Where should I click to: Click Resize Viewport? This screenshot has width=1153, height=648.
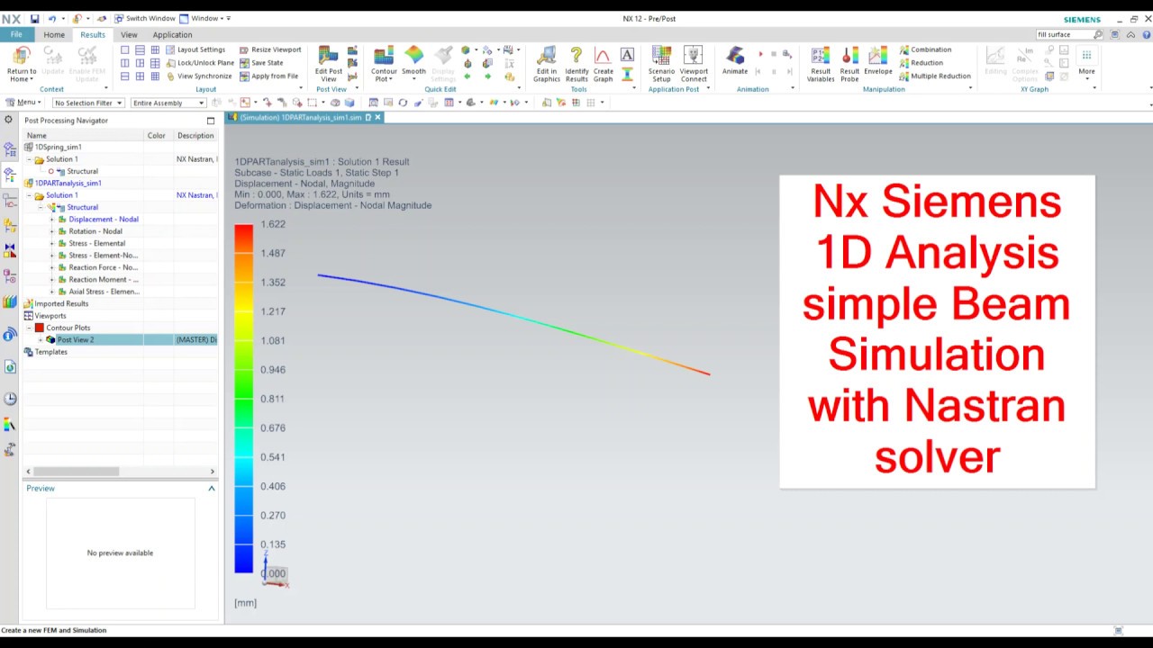pyautogui.click(x=270, y=49)
